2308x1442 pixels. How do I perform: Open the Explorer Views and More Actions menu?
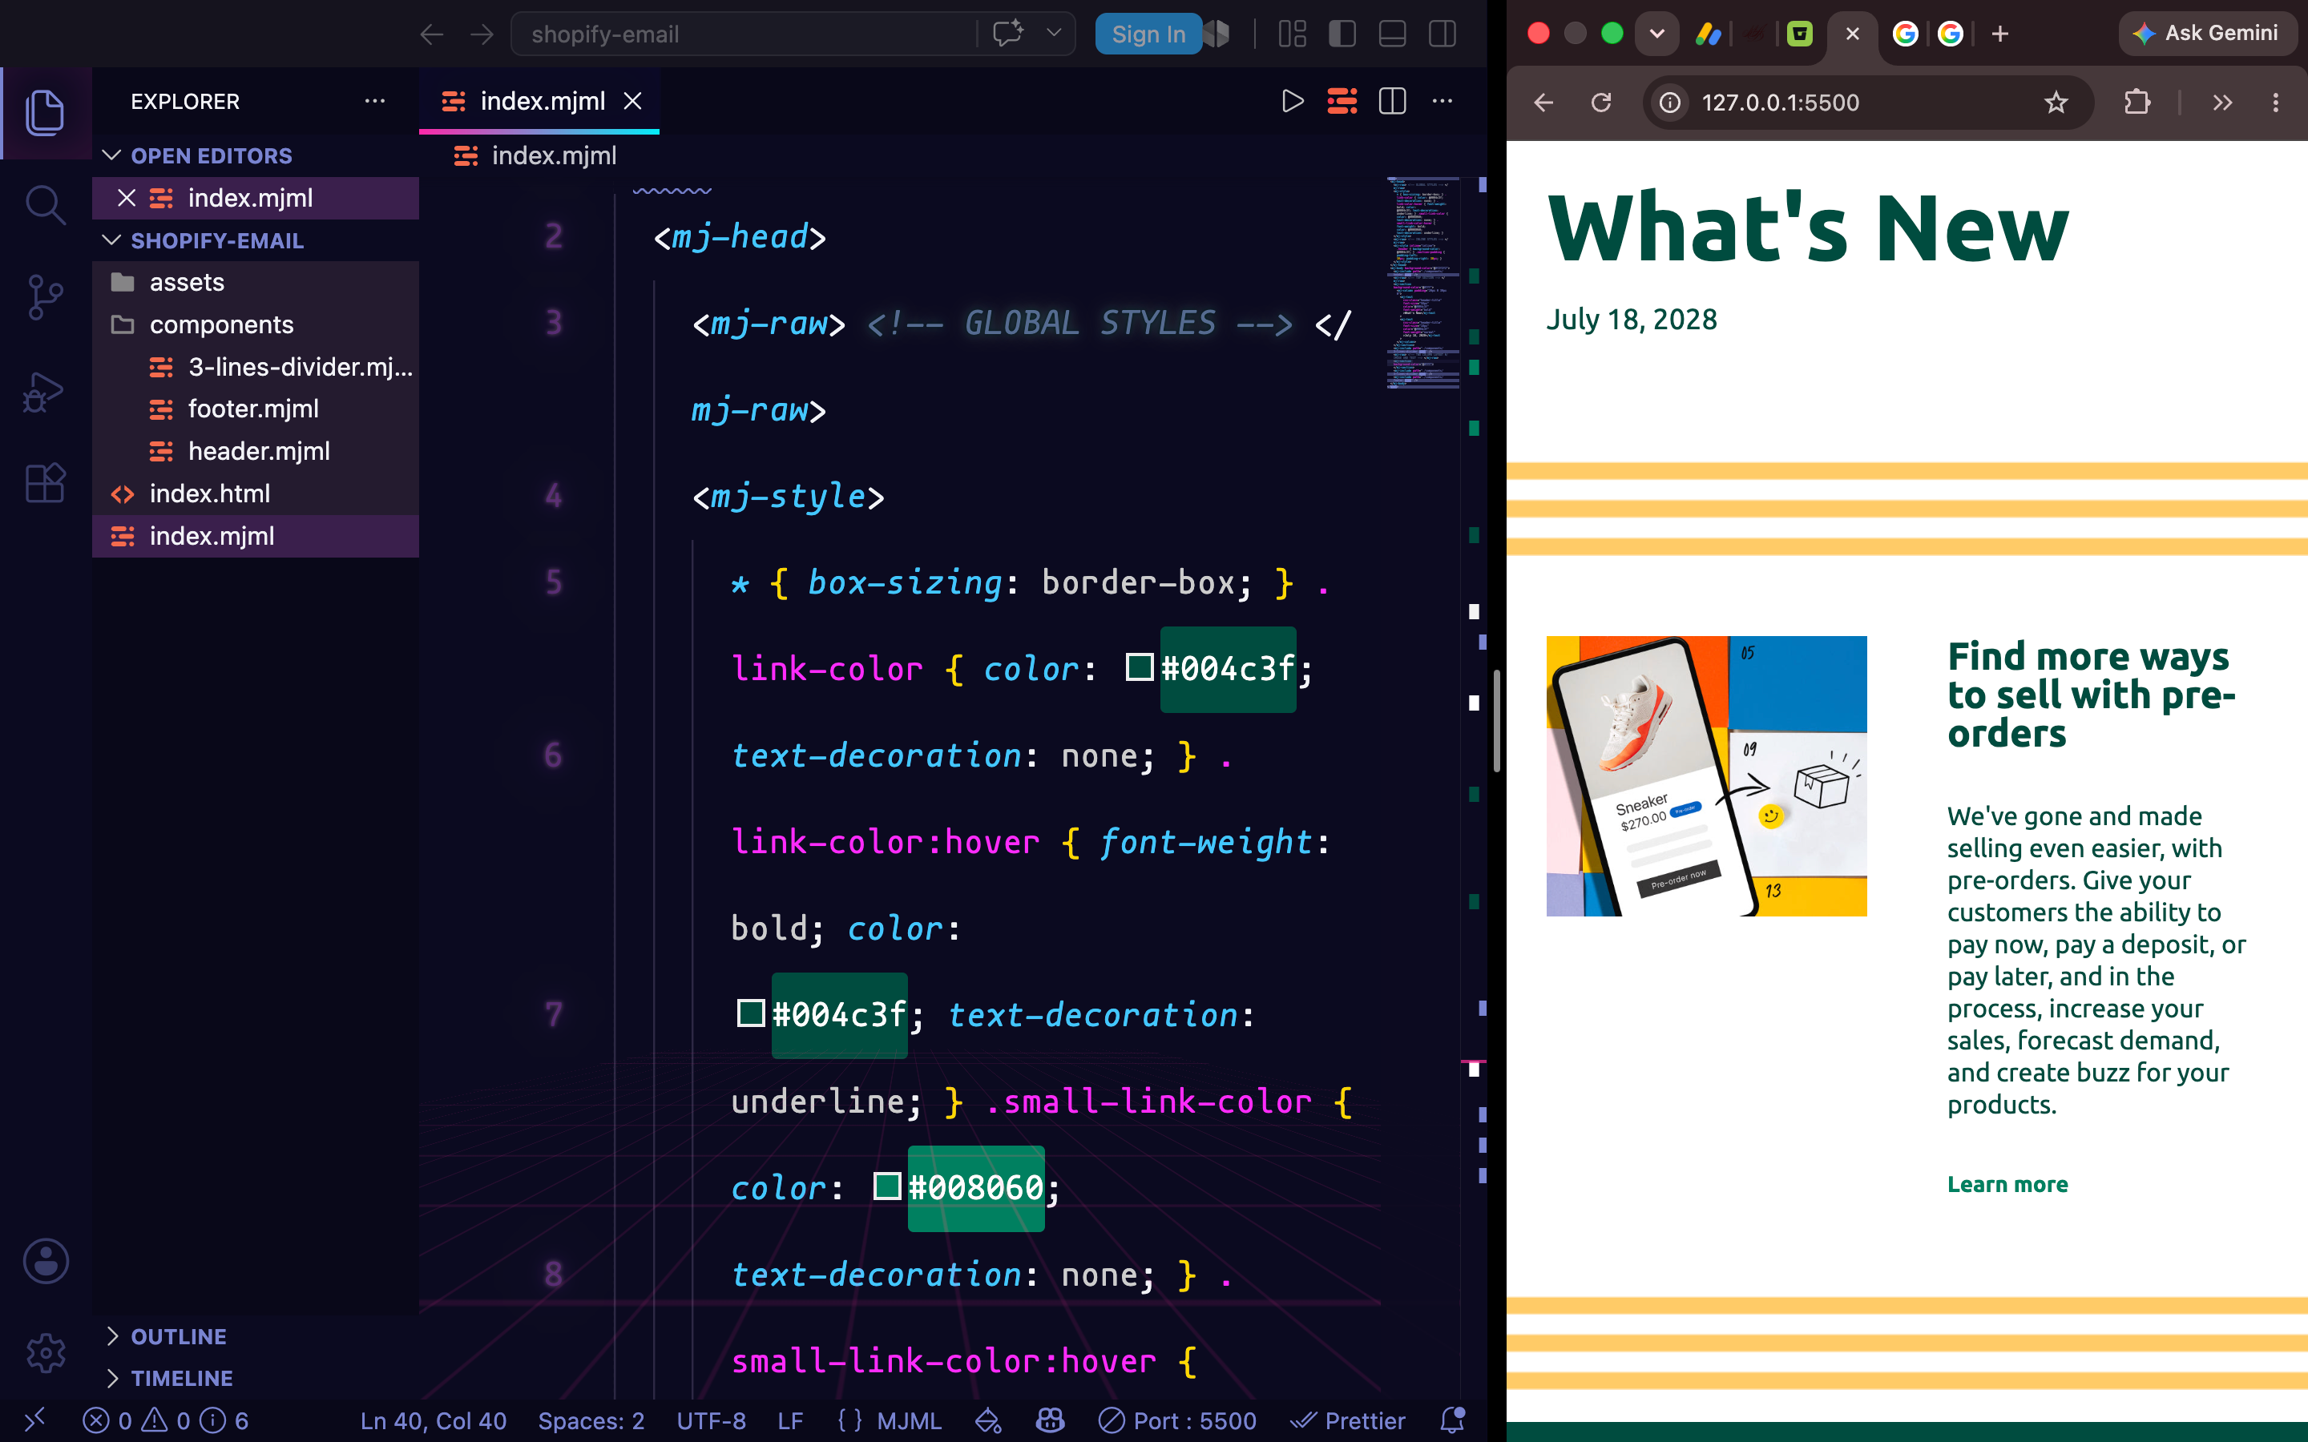pos(375,101)
